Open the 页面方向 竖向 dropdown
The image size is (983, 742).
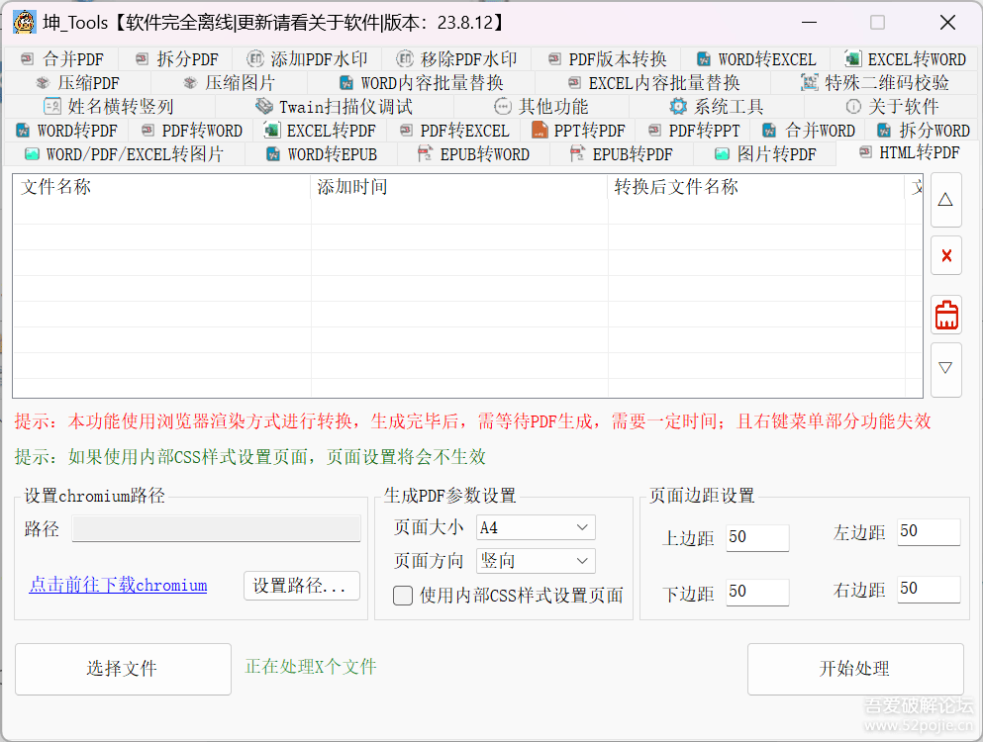pyautogui.click(x=536, y=560)
